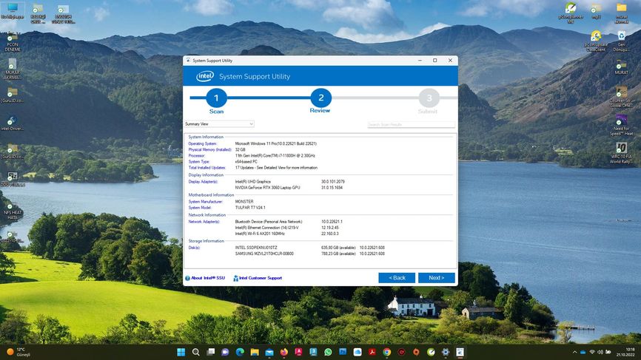Open the pCon.planner ME desktop shortcut
641x360 pixels.
(x=570, y=13)
